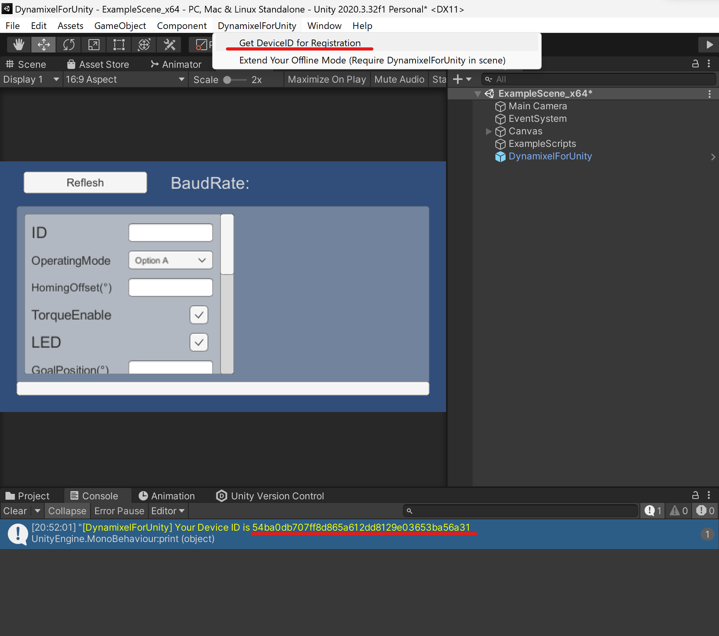Select the Move tool
The image size is (719, 636).
(43, 45)
